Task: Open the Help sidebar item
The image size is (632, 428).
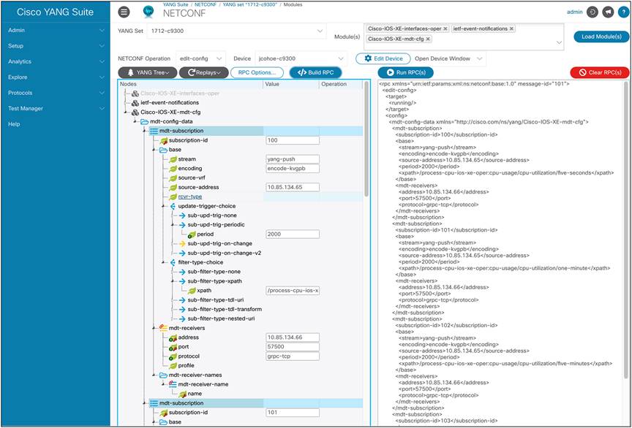Action: coord(55,124)
